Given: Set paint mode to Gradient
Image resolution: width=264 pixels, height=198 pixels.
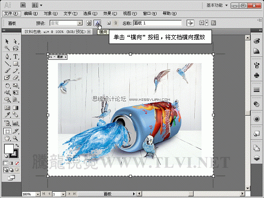Looking at the screenshot, I should pos(11,163).
